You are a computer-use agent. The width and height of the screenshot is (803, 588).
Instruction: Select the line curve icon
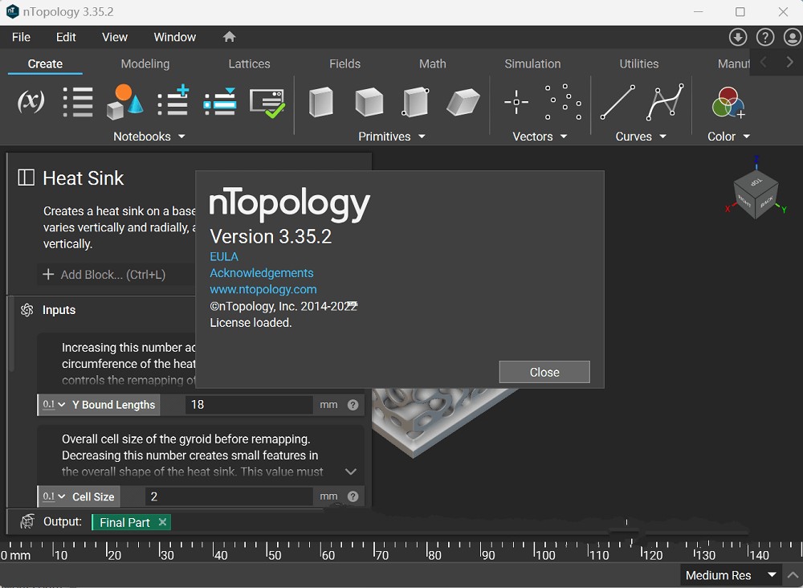(x=618, y=102)
